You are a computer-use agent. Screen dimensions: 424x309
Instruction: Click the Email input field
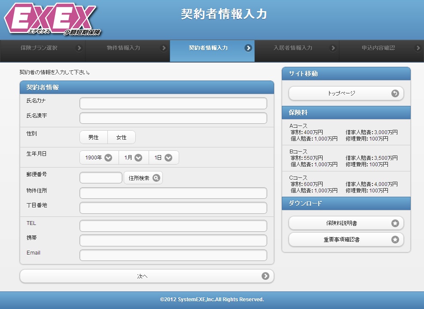pos(173,255)
